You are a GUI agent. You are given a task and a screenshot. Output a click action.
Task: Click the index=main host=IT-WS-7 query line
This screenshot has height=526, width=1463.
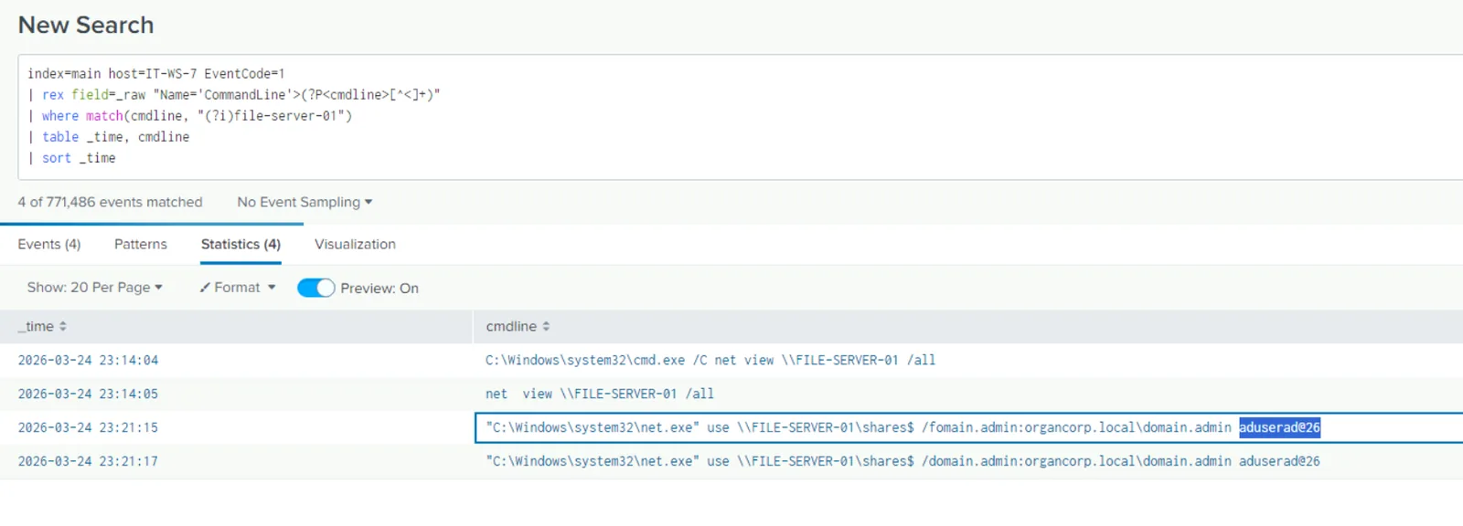pos(156,74)
